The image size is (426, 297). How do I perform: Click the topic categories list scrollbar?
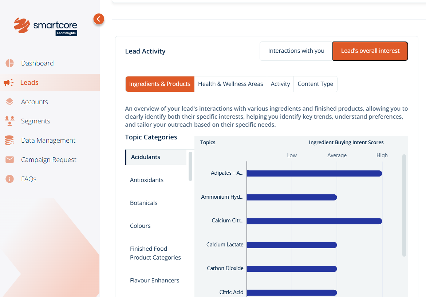tap(190, 166)
